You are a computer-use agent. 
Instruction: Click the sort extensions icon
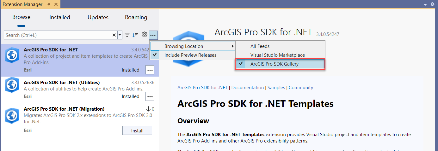(x=135, y=35)
